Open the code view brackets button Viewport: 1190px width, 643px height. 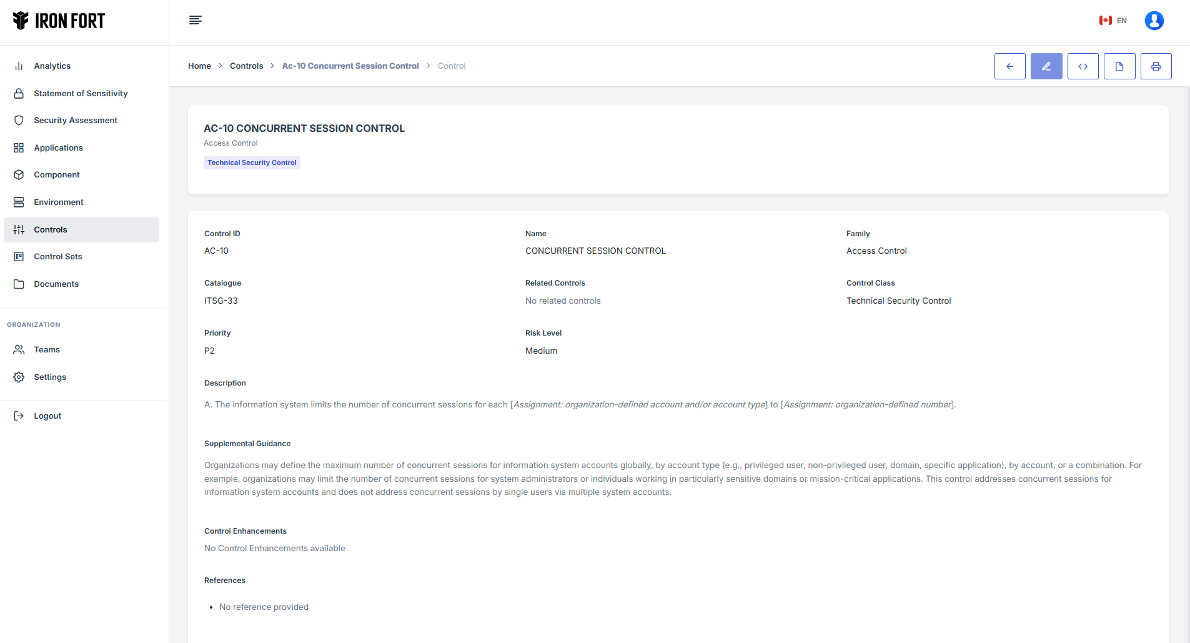pyautogui.click(x=1083, y=66)
